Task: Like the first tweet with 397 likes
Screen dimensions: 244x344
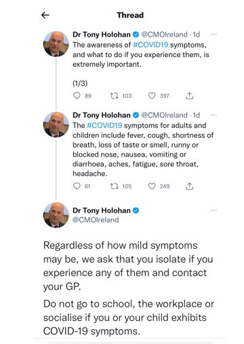Action: pyautogui.click(x=152, y=96)
